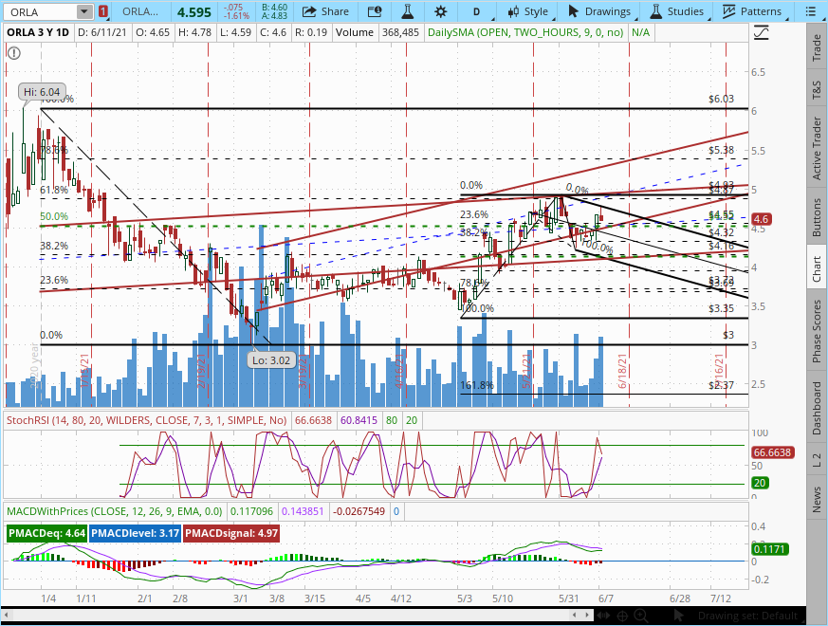The height and width of the screenshot is (626, 828).
Task: Open chart settings gear icon
Action: pyautogui.click(x=441, y=11)
